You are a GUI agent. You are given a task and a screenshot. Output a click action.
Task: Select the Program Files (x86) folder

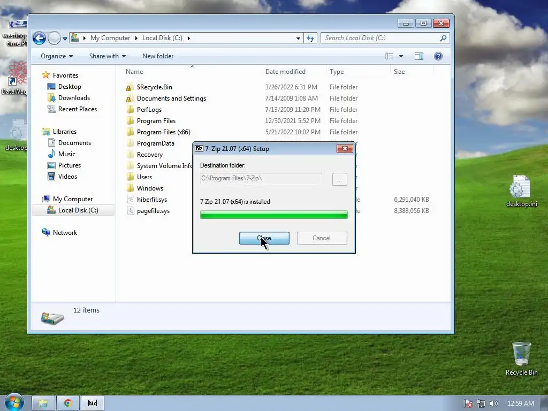pos(164,132)
